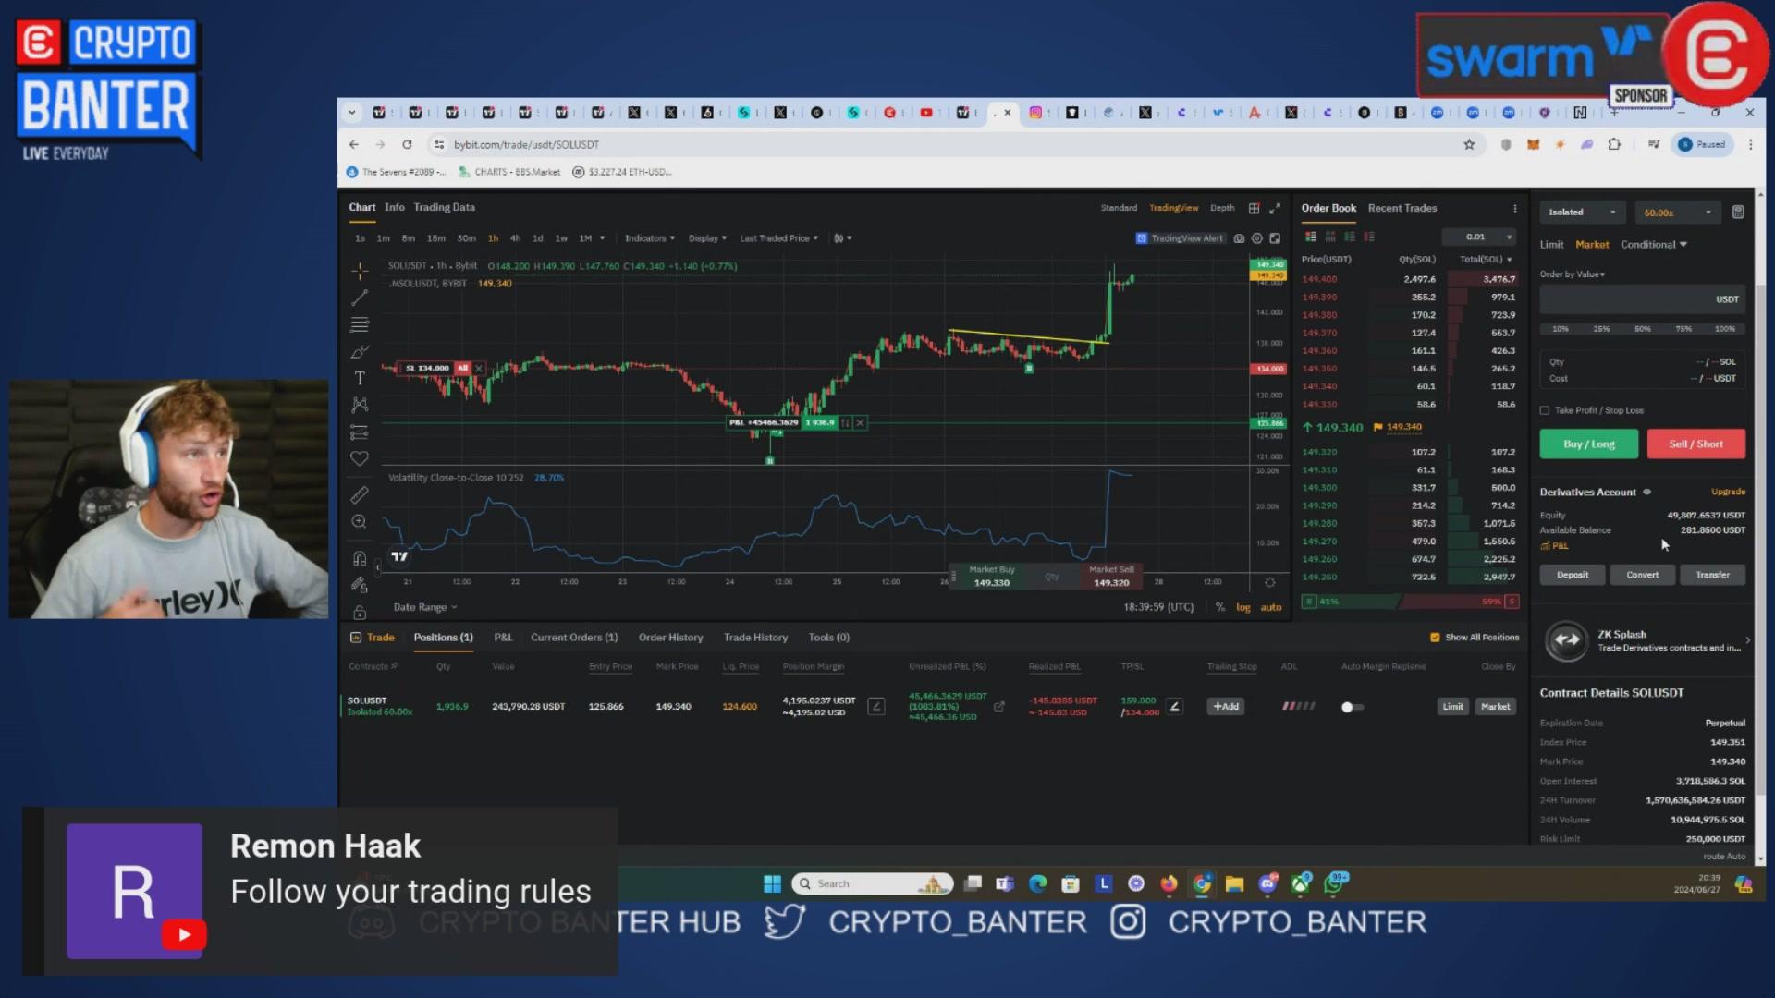The image size is (1775, 998).
Task: Select the sell-only order book view
Action: point(1369,237)
